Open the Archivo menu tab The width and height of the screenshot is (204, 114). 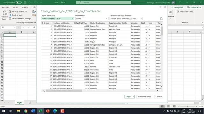5,7
